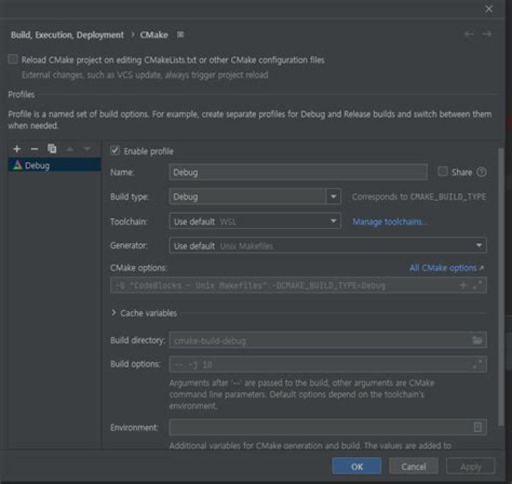Click the vertical scrollbar of profile settings
Viewport: 512px width, 484px height.
[501, 287]
